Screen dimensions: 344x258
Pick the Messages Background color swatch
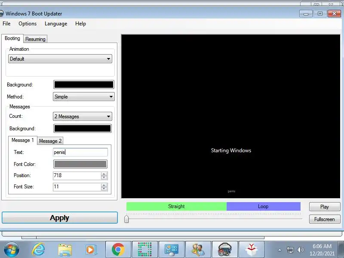[x=82, y=128]
